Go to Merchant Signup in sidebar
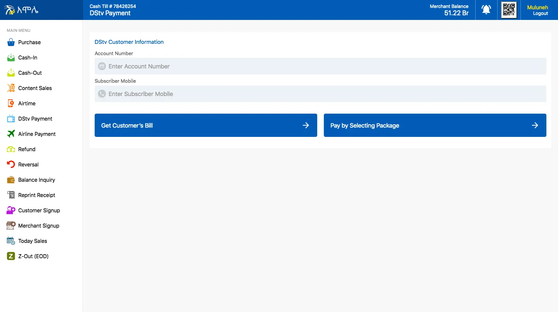This screenshot has width=558, height=312. coord(39,226)
